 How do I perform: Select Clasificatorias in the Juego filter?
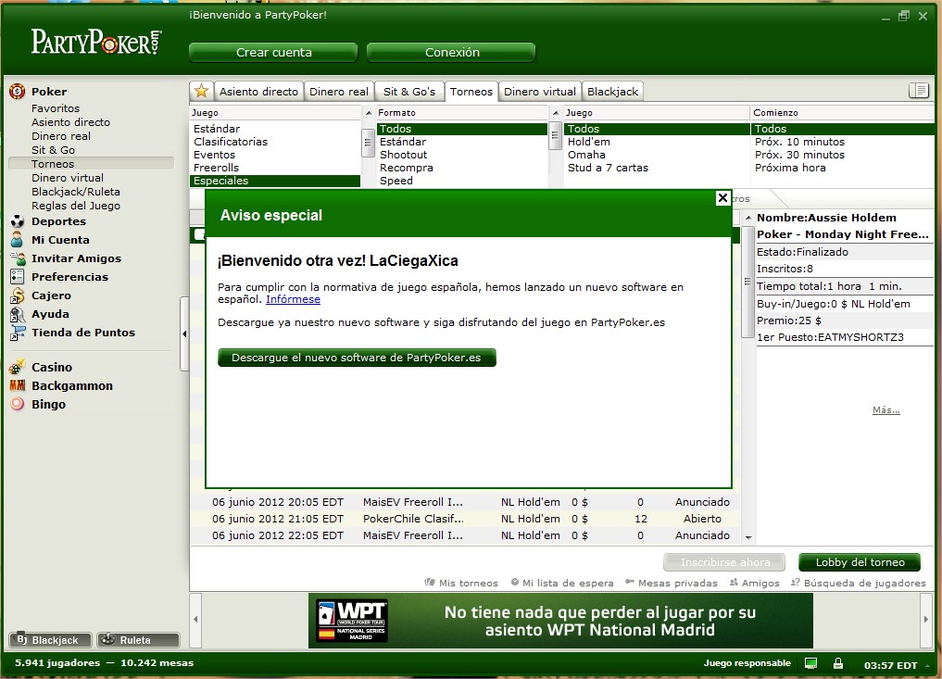tap(274, 142)
